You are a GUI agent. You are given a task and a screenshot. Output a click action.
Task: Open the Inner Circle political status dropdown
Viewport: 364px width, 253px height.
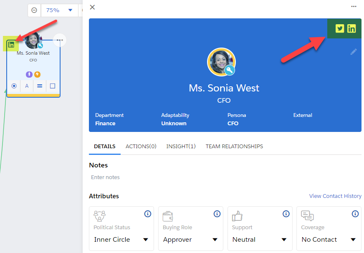click(x=121, y=240)
